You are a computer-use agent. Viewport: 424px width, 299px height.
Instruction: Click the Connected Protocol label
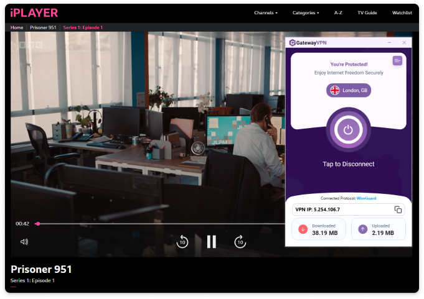pyautogui.click(x=338, y=198)
